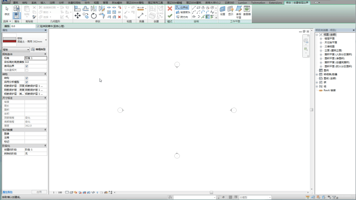Image resolution: width=356 pixels, height=200 pixels.
Task: Click the Edit Type button
Action: 38,50
